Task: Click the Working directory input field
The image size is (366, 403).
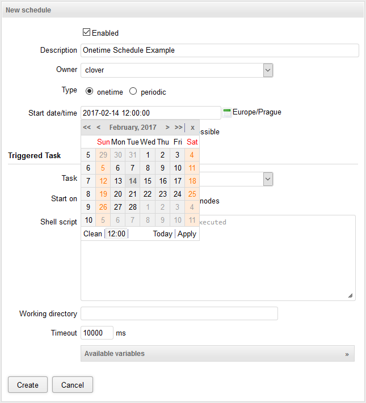Action: [179, 313]
